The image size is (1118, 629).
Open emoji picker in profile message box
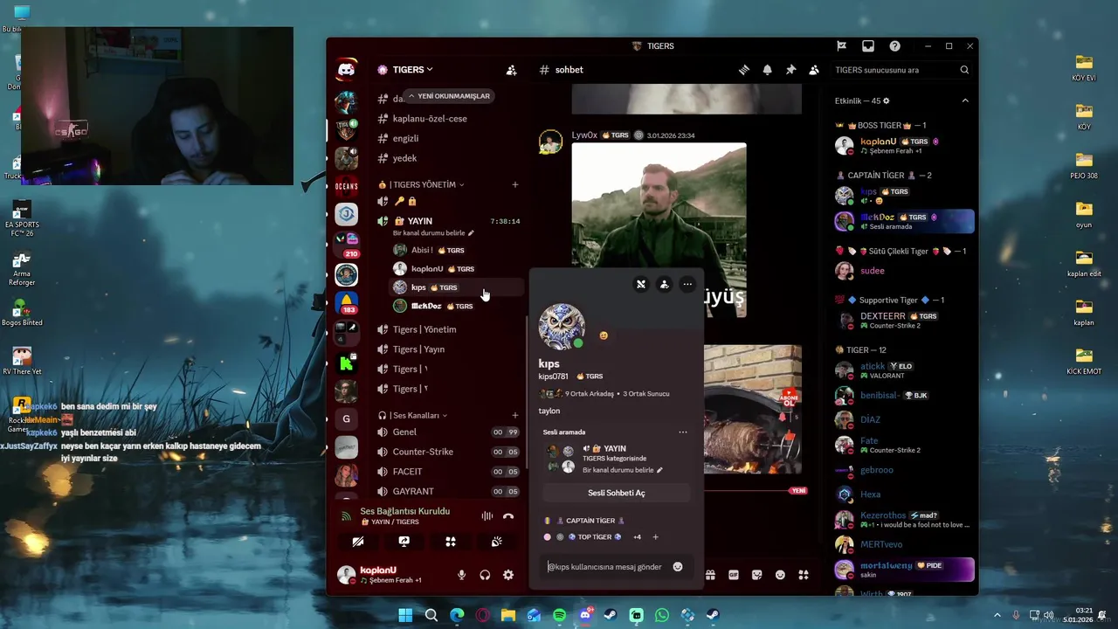tap(678, 567)
